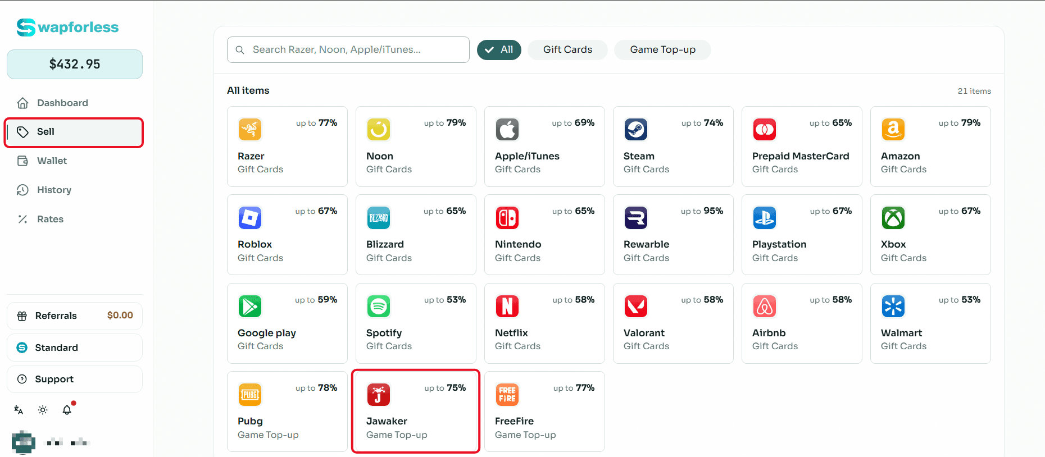Click the Roblox logo icon
Viewport: 1045px width, 457px height.
[250, 218]
